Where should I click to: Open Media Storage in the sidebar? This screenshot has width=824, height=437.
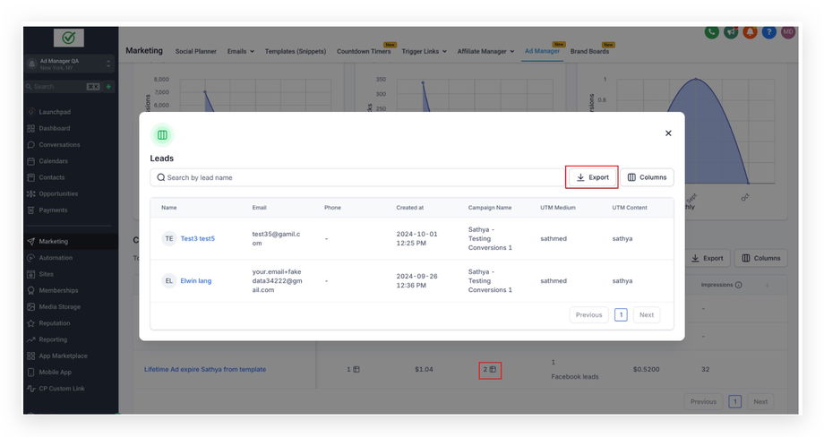tap(60, 307)
